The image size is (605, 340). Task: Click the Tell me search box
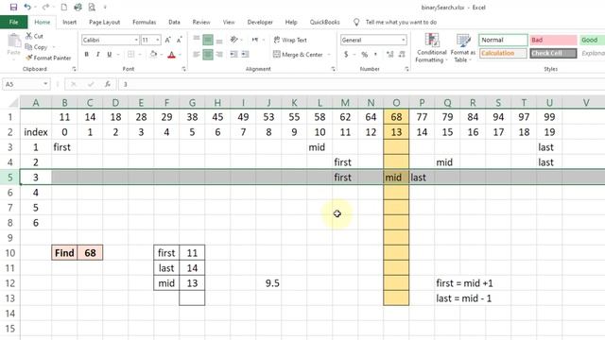click(401, 22)
